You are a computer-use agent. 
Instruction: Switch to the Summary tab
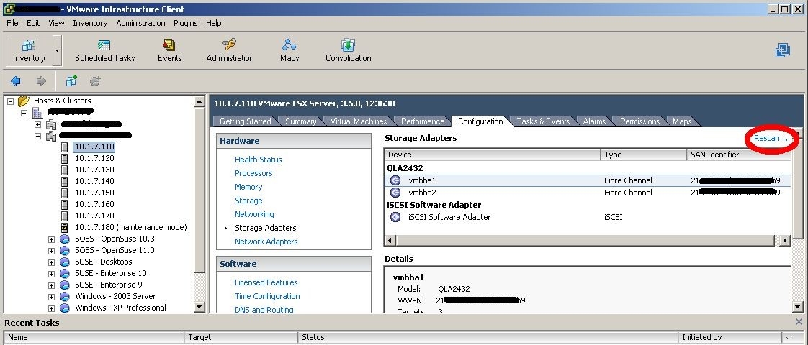click(301, 121)
